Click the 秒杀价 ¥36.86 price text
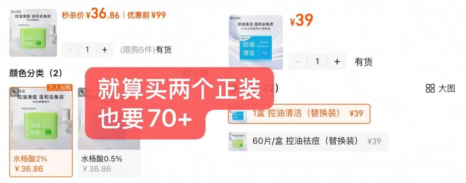 [x=91, y=14]
